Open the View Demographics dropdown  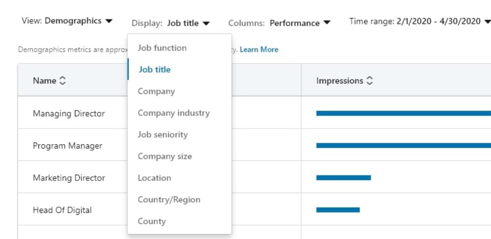click(67, 21)
